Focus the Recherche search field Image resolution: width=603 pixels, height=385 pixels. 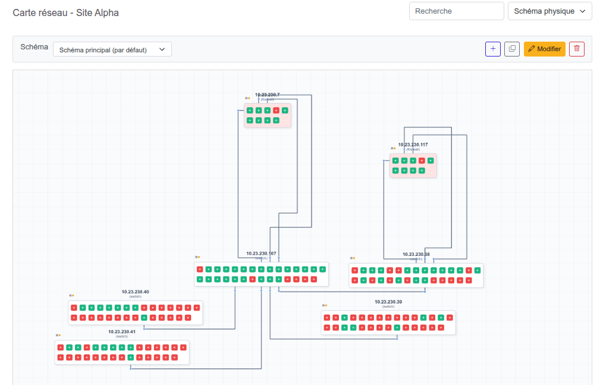456,11
